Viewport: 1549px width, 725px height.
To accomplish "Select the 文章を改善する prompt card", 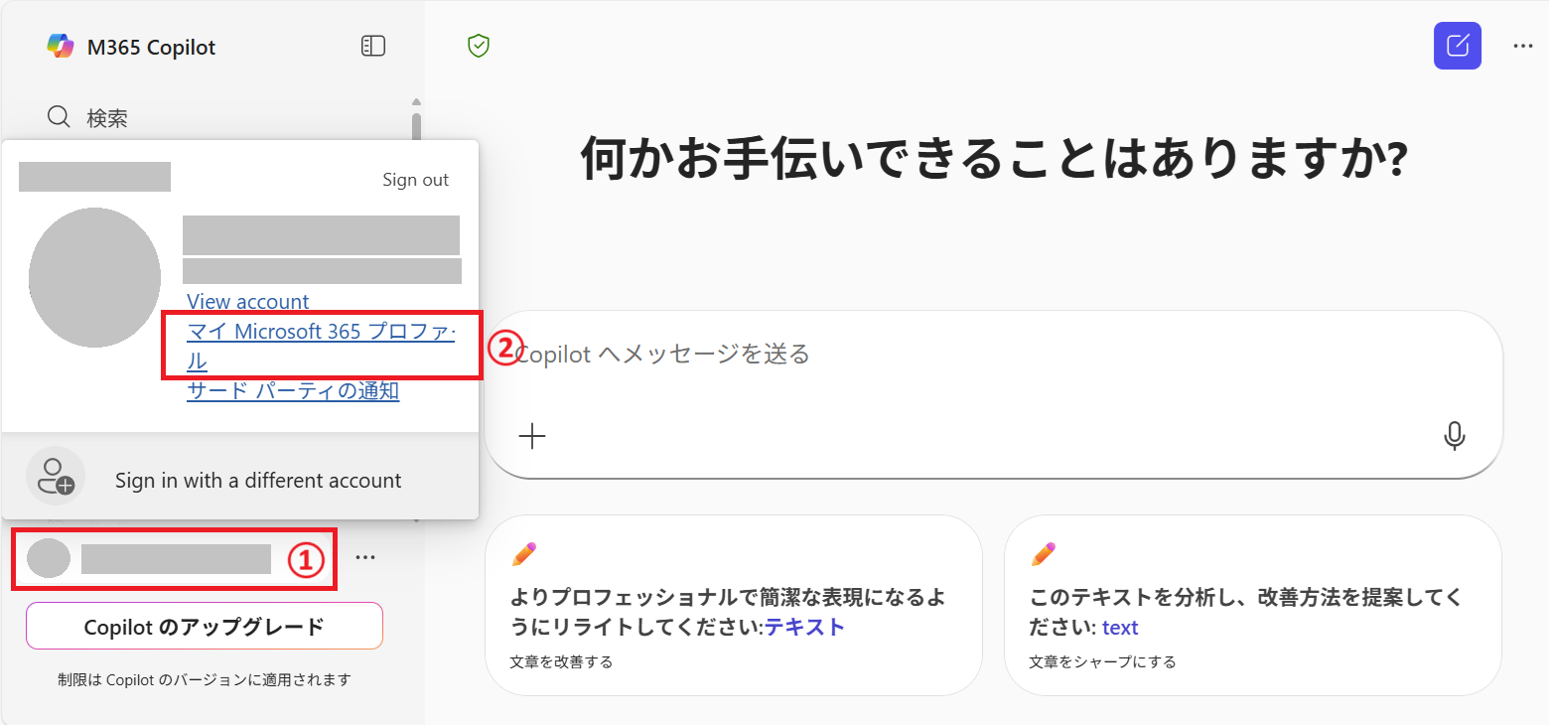I will click(733, 605).
